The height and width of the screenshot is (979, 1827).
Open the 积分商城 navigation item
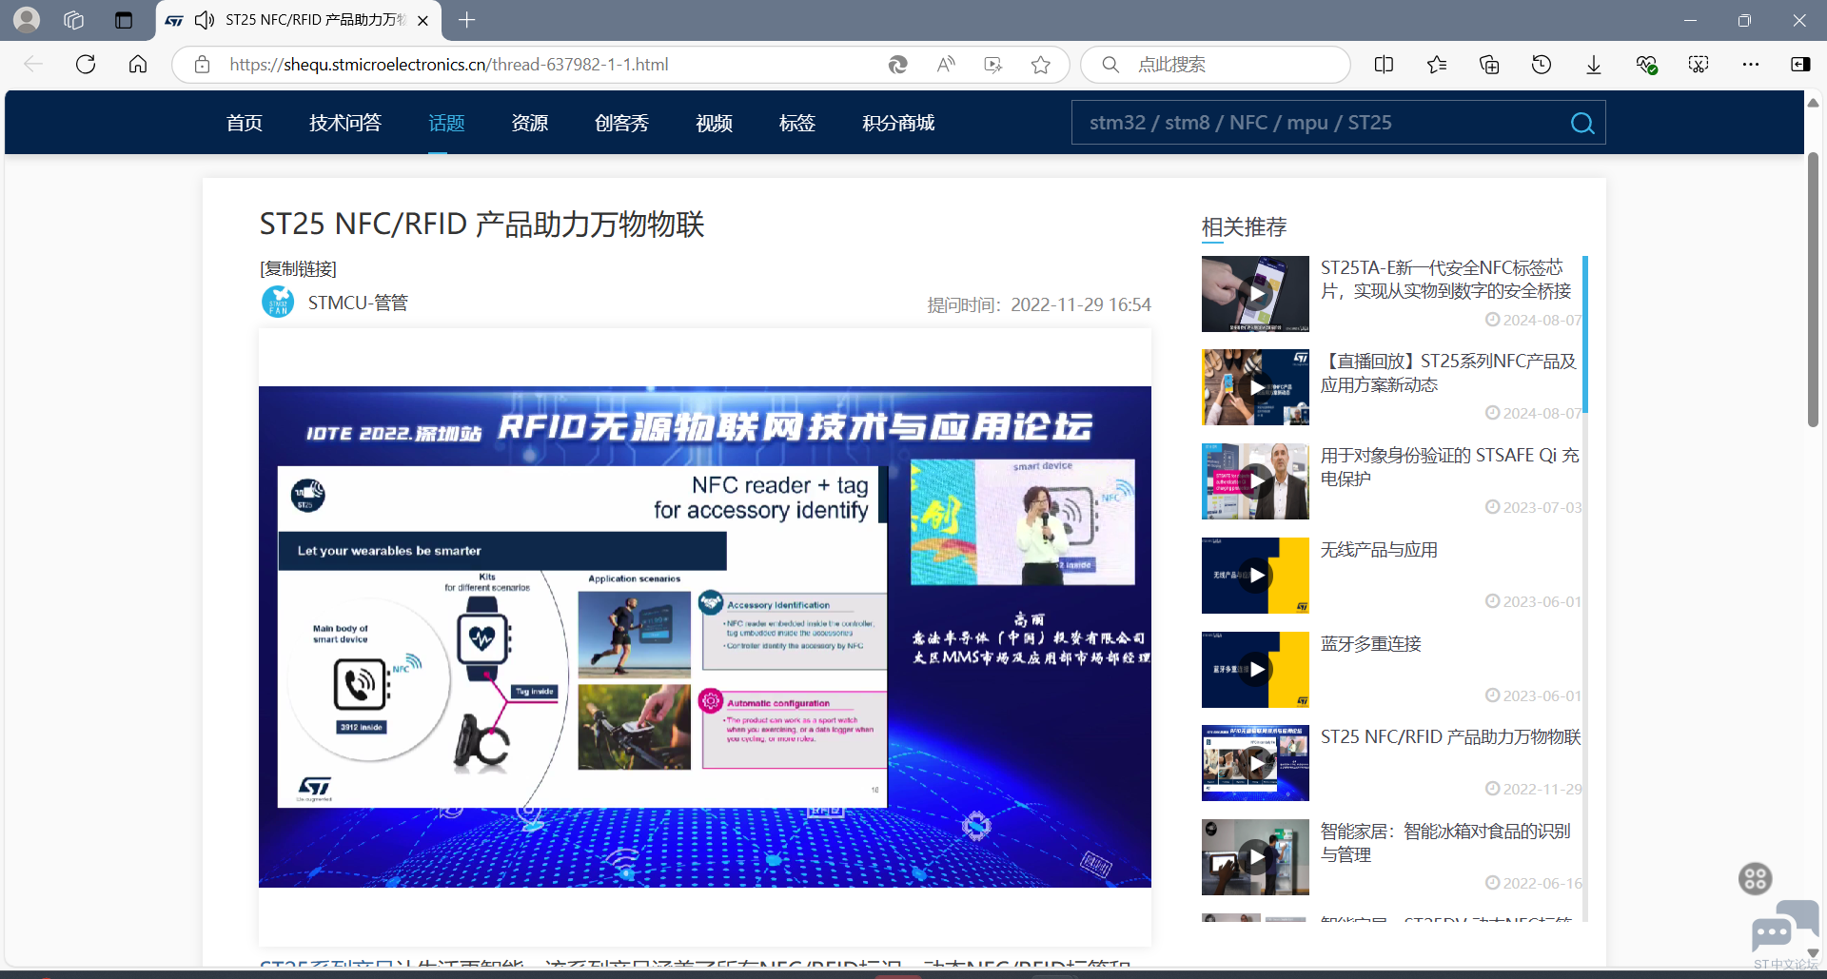pyautogui.click(x=898, y=123)
